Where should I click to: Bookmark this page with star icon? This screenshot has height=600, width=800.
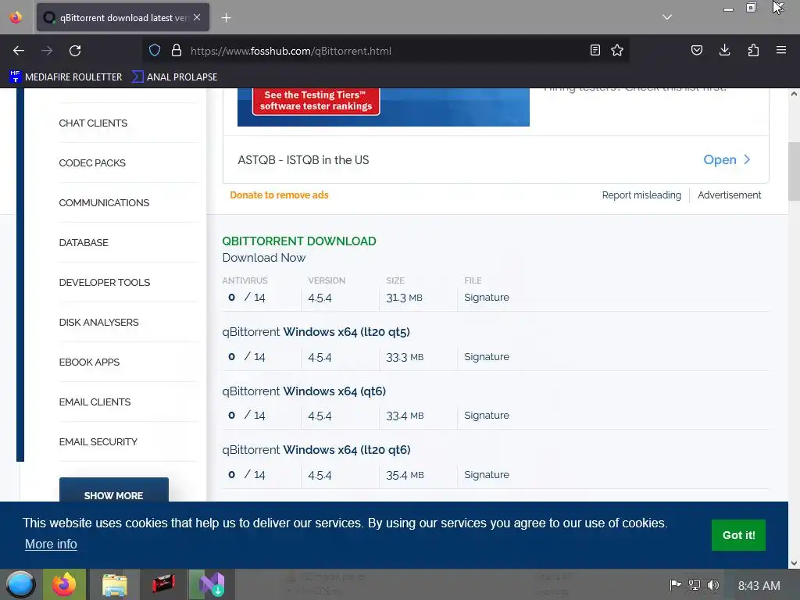click(617, 50)
